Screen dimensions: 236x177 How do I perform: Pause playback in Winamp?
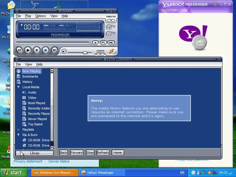[x=37, y=50]
